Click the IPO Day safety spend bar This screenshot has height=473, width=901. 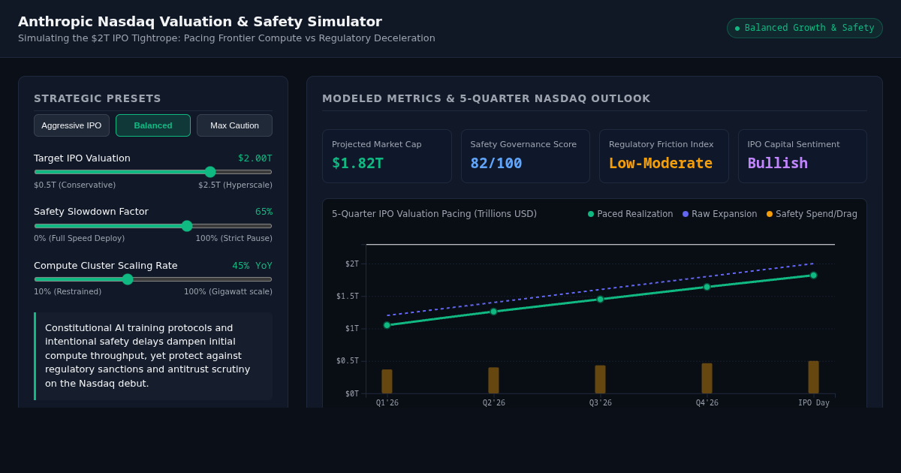[813, 377]
